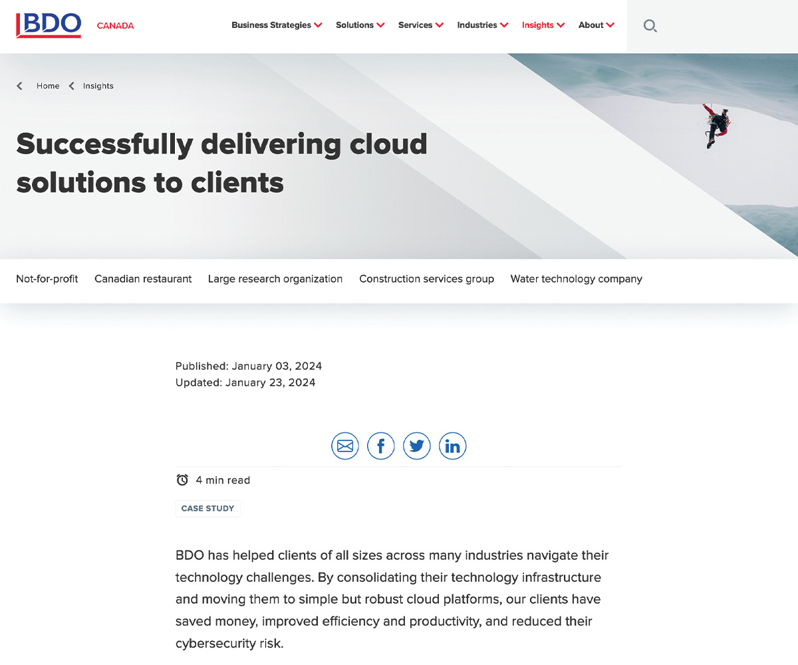This screenshot has width=798, height=665.
Task: Share the article via email icon
Action: tap(344, 446)
